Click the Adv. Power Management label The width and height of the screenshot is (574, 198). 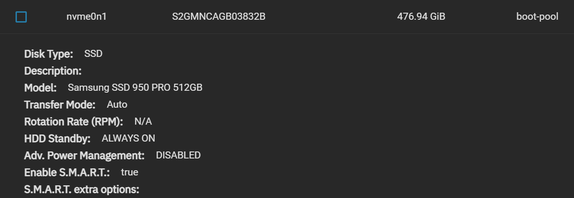85,156
